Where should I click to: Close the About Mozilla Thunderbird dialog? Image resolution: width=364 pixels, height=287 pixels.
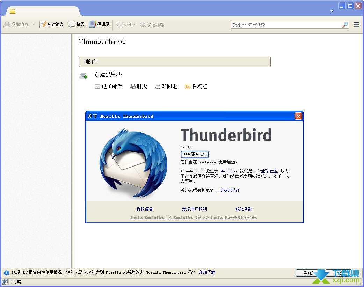(298, 116)
